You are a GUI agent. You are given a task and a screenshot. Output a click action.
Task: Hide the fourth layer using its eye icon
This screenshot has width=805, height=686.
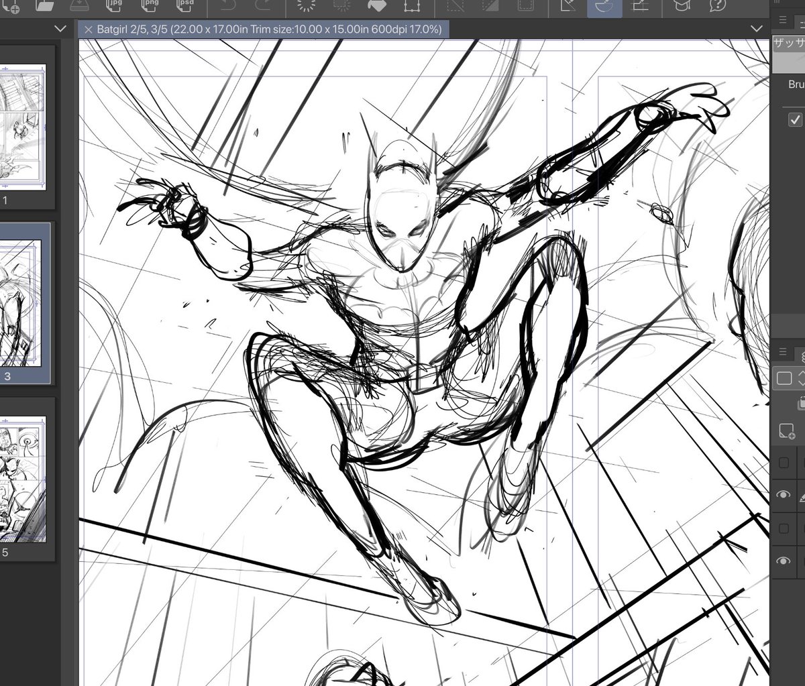pyautogui.click(x=784, y=562)
